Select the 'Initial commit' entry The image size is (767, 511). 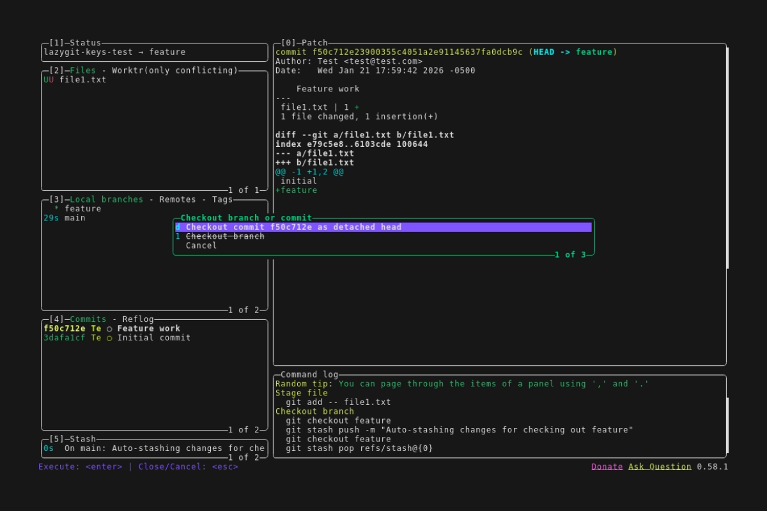coord(153,338)
